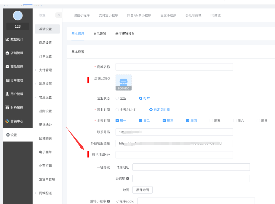Collapse the settings submenu with << button

(58, 15)
